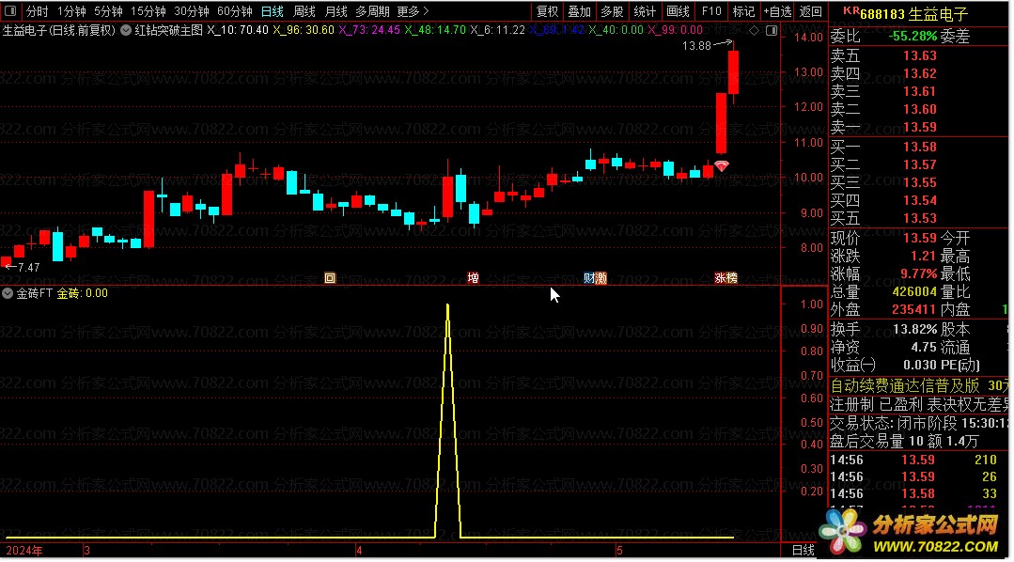Expand the 更多 periods menu
1014x562 pixels.
[413, 11]
